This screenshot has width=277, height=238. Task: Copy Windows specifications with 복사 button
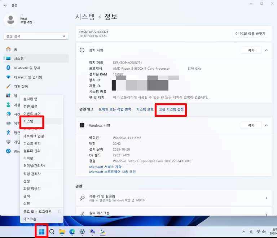(x=251, y=125)
